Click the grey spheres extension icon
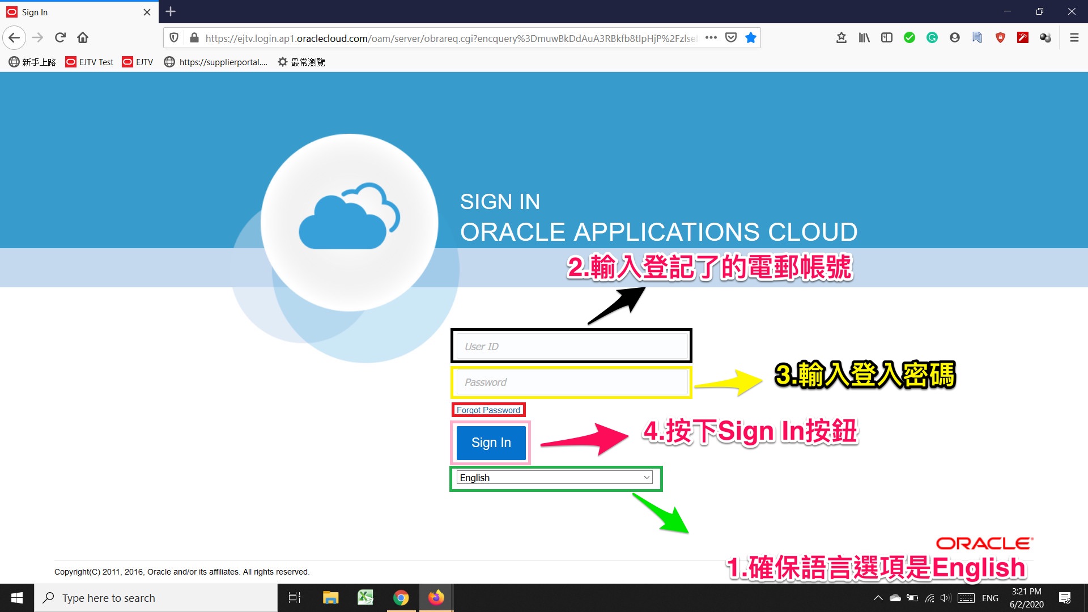The image size is (1088, 612). (1045, 38)
